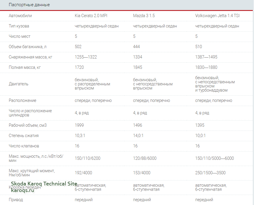254x205 pixels.
Task: Click Kia Cerato's "четырехдверный седан" body type
Action: [x=97, y=26]
